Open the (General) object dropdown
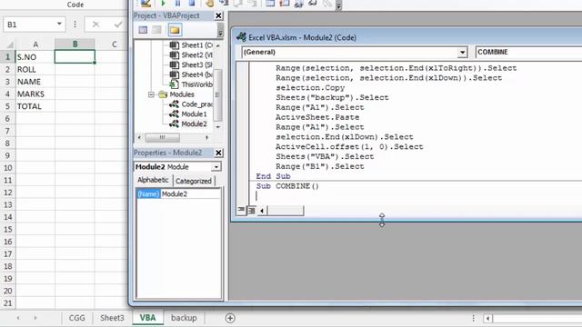The height and width of the screenshot is (327, 582). click(462, 53)
